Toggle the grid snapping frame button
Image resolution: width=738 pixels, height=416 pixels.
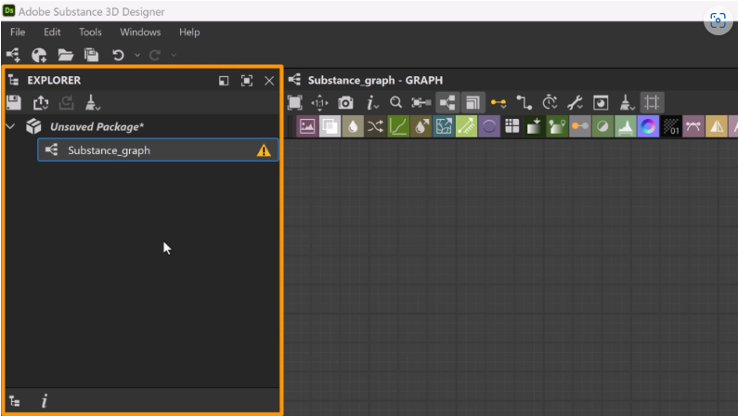pos(652,102)
